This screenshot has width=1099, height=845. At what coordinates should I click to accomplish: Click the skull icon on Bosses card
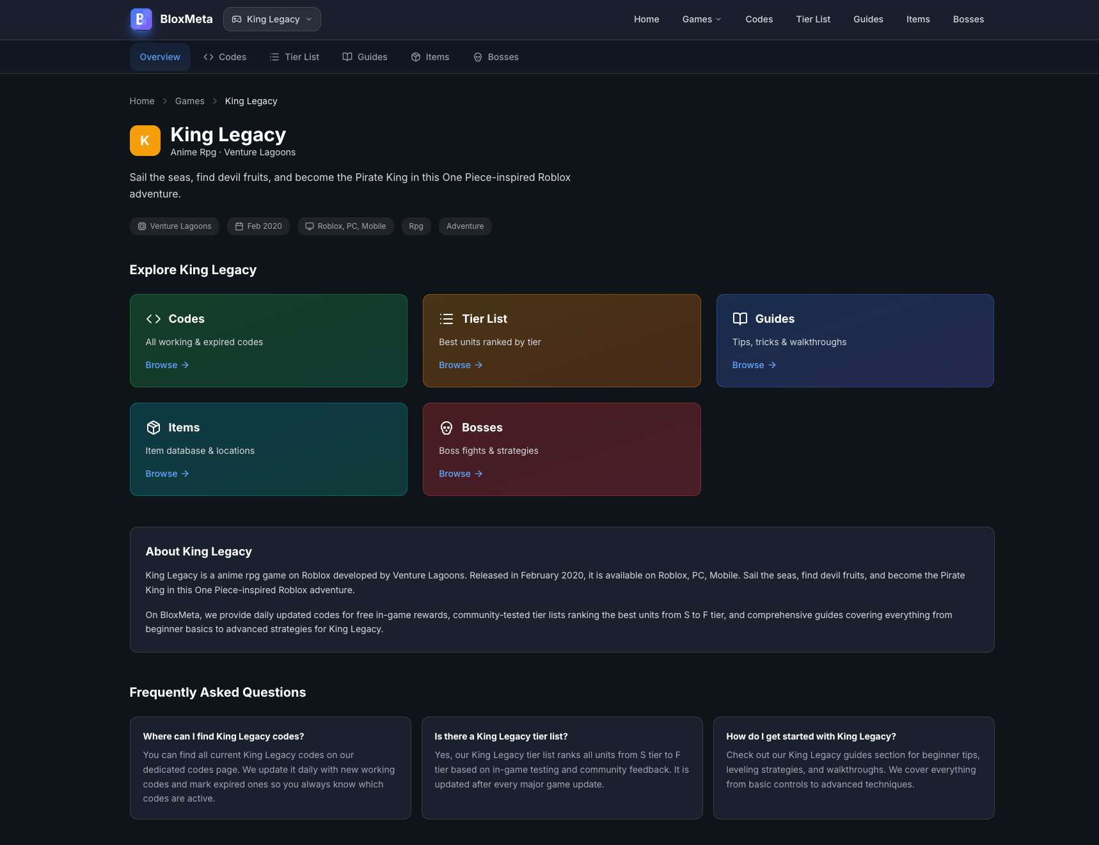[x=447, y=428]
